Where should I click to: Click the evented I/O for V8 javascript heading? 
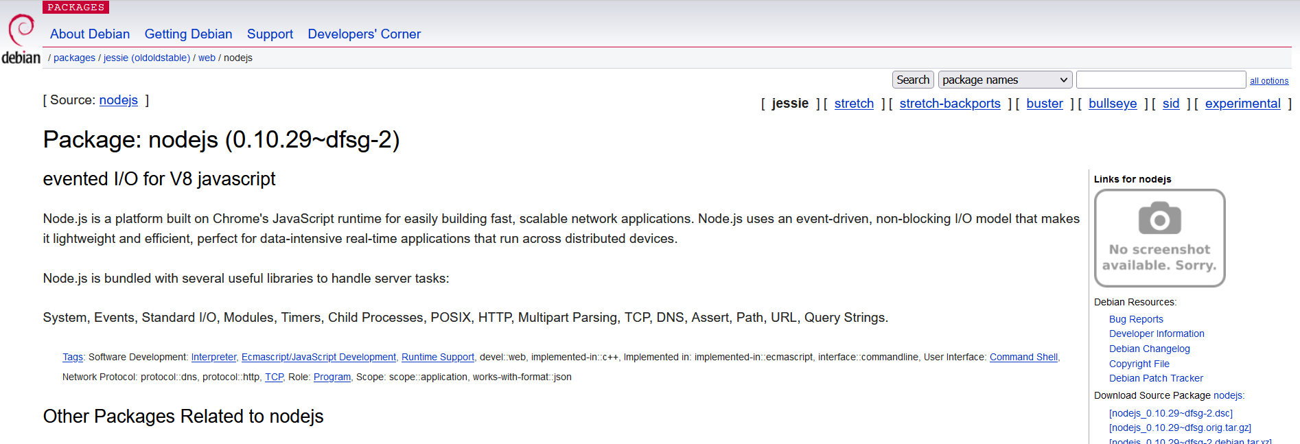159,179
